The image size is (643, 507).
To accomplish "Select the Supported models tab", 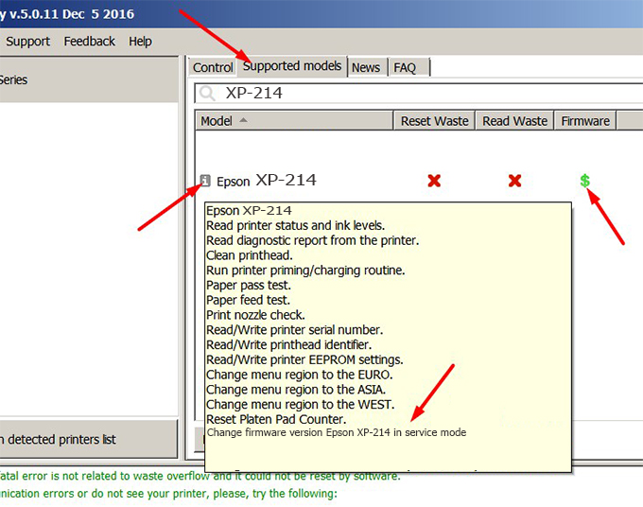I will (x=291, y=66).
